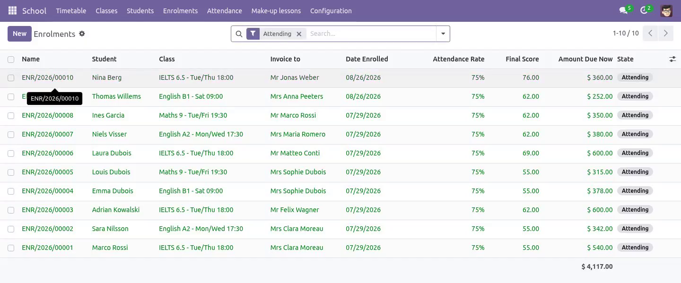Open the Students menu
The height and width of the screenshot is (283, 681).
coord(140,10)
